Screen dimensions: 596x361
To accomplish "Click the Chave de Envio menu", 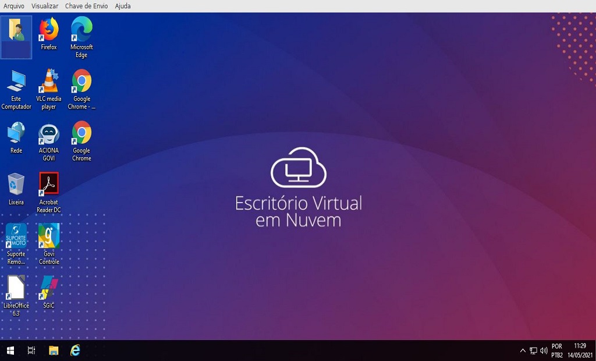I will click(x=86, y=6).
